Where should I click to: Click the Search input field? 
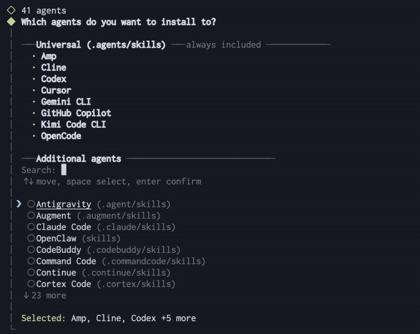pos(64,170)
